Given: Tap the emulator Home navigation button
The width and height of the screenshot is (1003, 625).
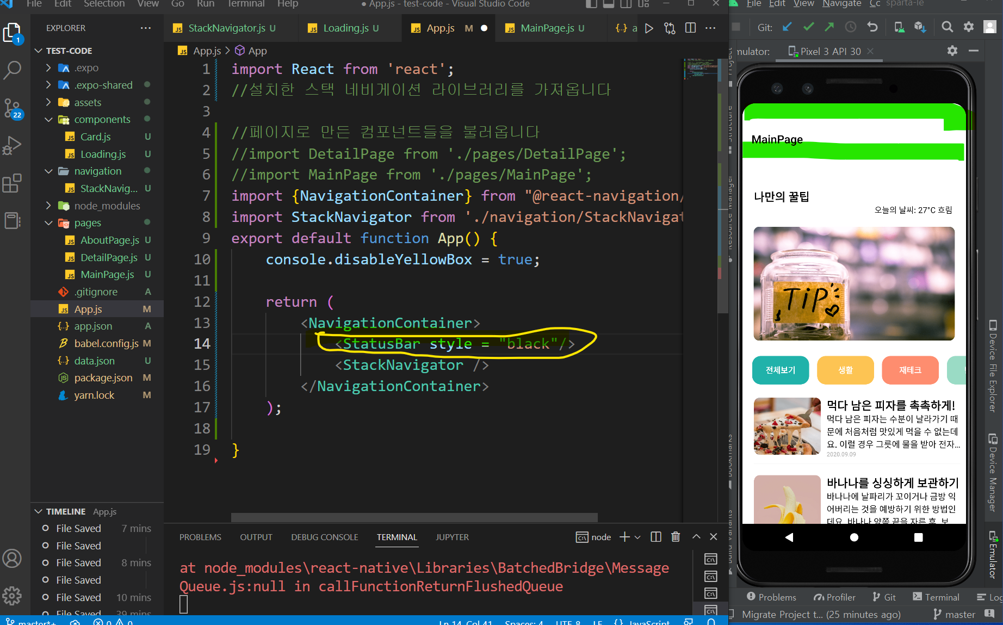Looking at the screenshot, I should tap(854, 537).
